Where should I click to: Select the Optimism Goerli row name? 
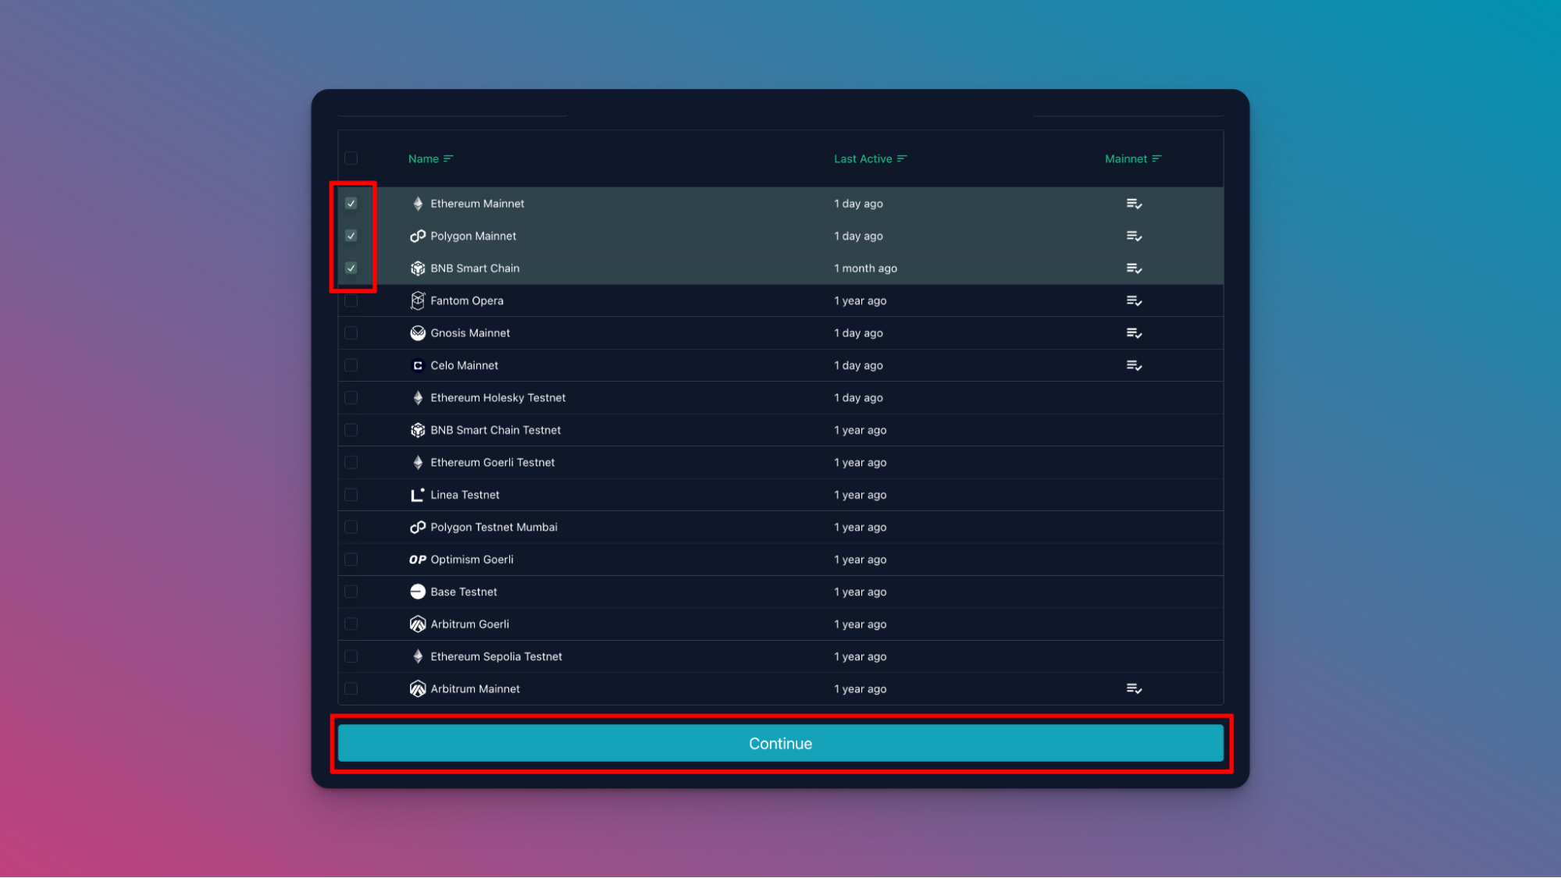pyautogui.click(x=472, y=560)
